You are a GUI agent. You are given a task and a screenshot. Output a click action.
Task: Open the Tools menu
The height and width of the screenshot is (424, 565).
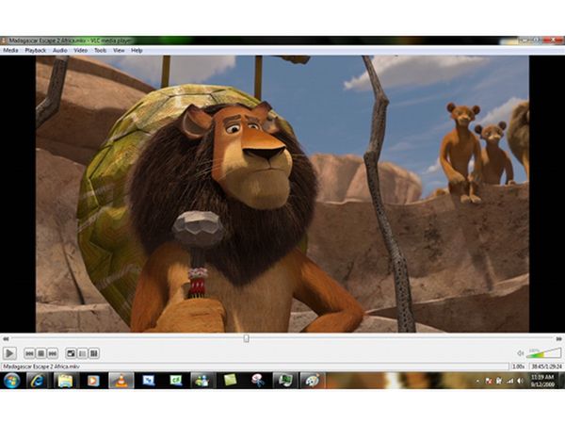pos(100,51)
